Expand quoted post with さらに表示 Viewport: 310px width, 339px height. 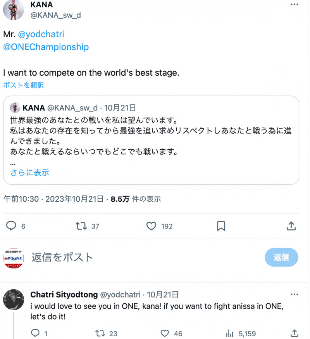click(29, 173)
